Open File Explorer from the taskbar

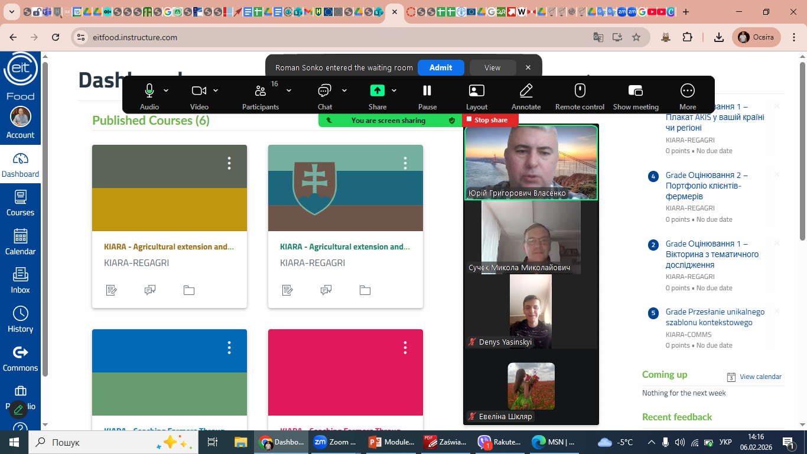click(240, 442)
